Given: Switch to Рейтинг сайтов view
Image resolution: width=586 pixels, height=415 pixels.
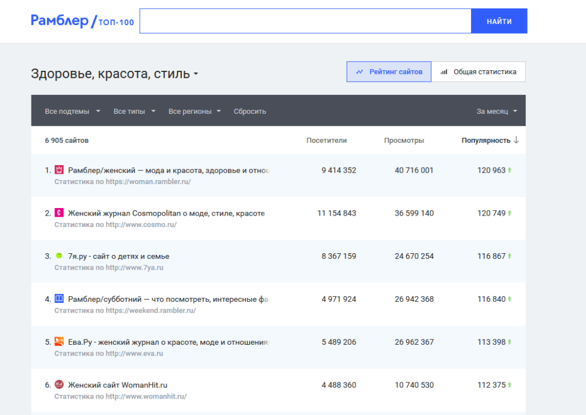Looking at the screenshot, I should coord(389,72).
